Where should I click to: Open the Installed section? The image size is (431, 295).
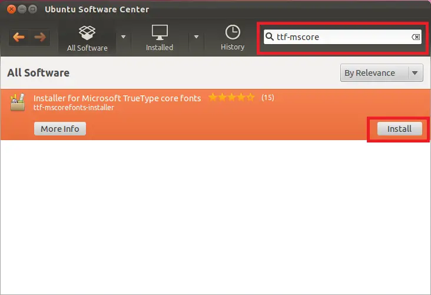click(160, 38)
